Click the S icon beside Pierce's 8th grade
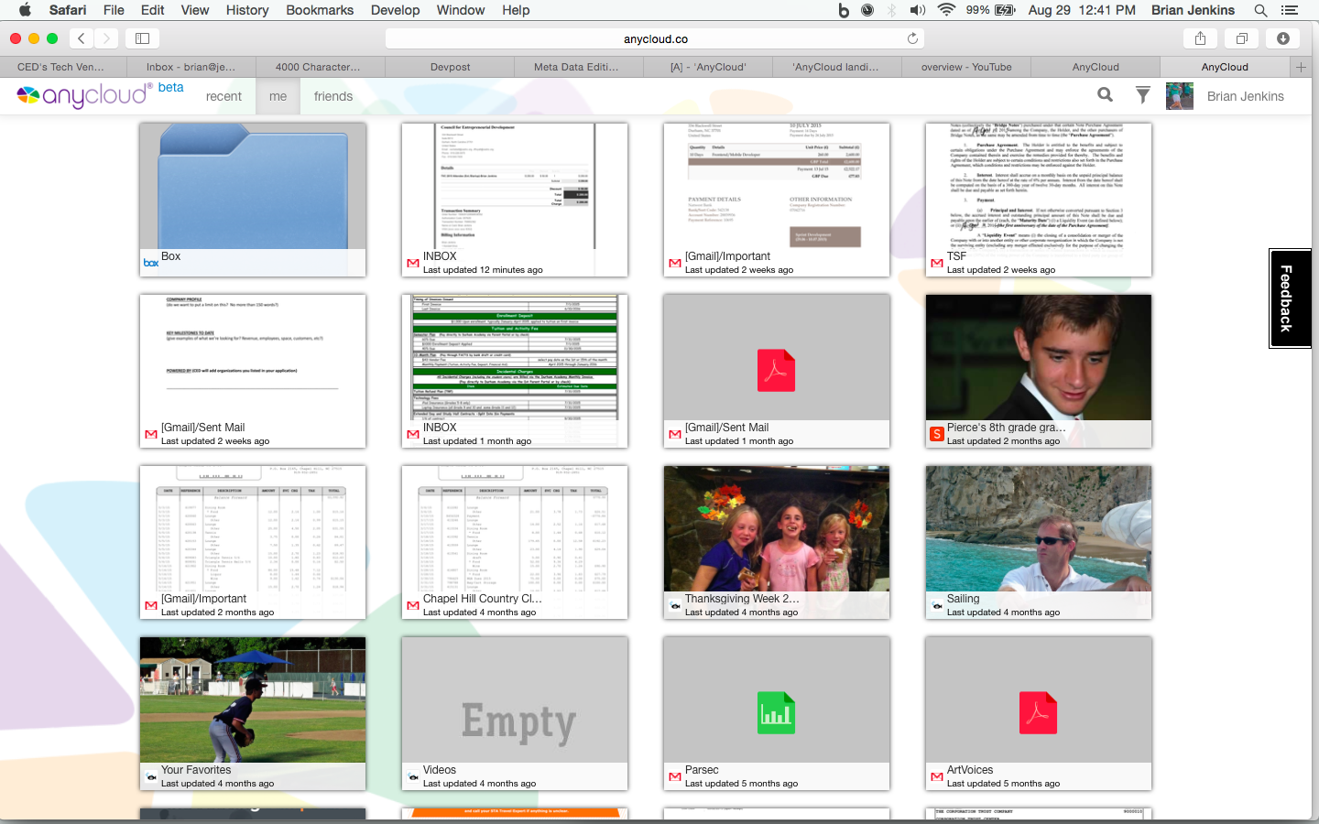The width and height of the screenshot is (1319, 824). (936, 434)
